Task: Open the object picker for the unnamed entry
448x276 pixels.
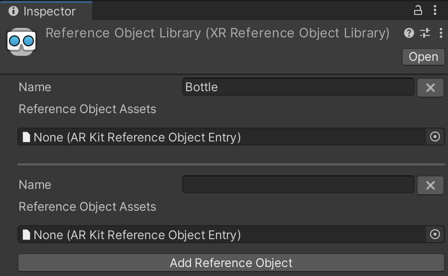Action: (x=435, y=235)
